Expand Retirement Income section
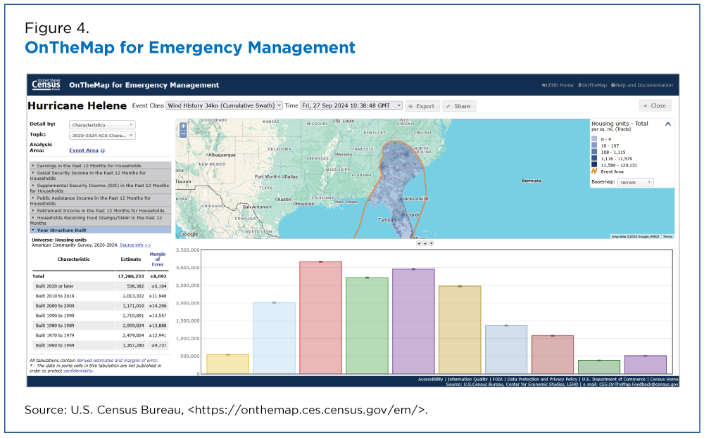Screen dimensions: 704x438 [100, 210]
